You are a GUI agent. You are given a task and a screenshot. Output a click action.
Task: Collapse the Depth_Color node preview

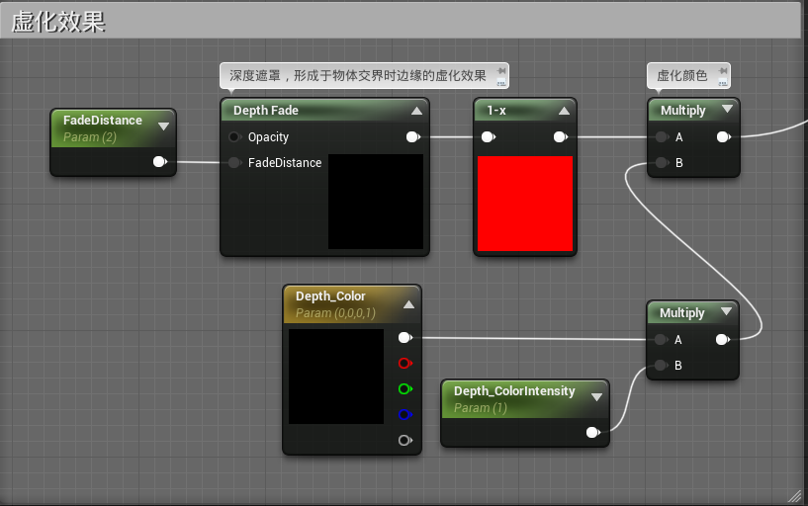(x=408, y=304)
